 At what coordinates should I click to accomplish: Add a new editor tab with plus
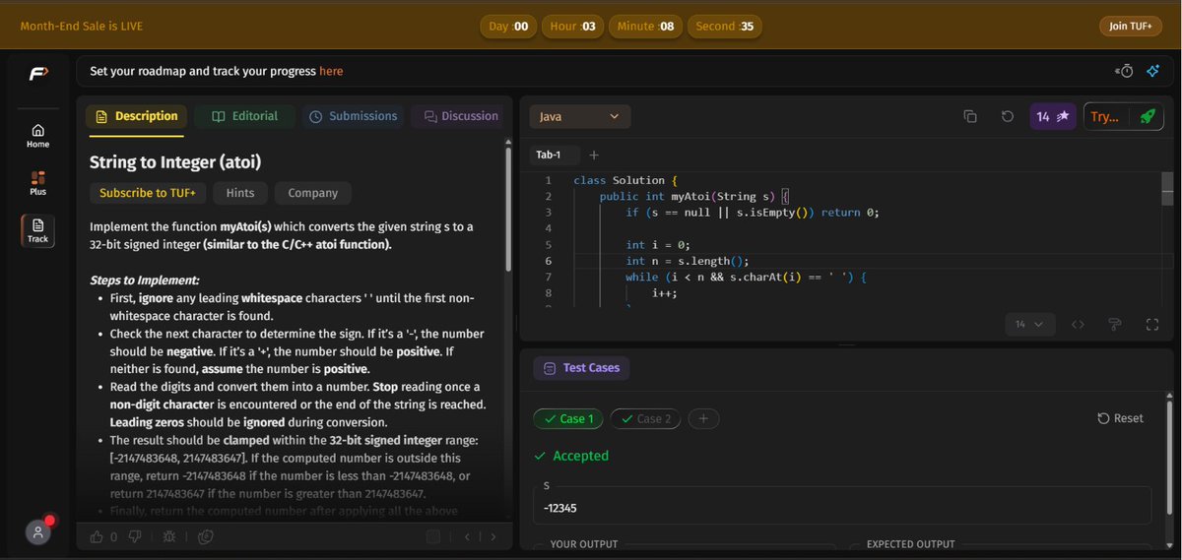tap(593, 155)
